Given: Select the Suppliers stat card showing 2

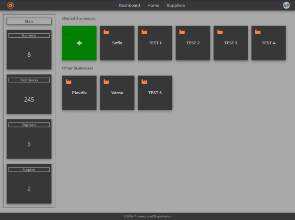Looking at the screenshot, I should 29,184.
